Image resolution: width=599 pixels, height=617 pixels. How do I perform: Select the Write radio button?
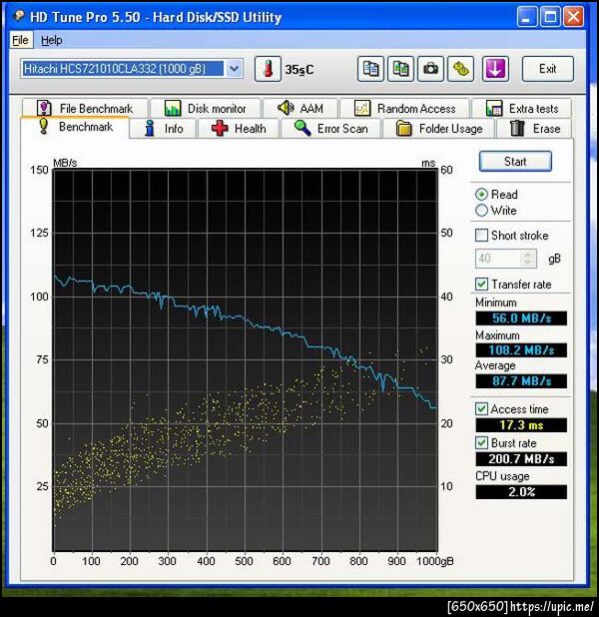(x=481, y=211)
